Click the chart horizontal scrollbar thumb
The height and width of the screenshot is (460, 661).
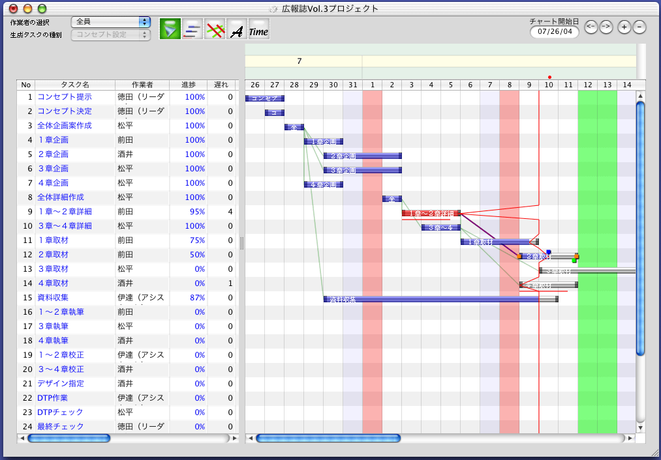click(x=328, y=438)
